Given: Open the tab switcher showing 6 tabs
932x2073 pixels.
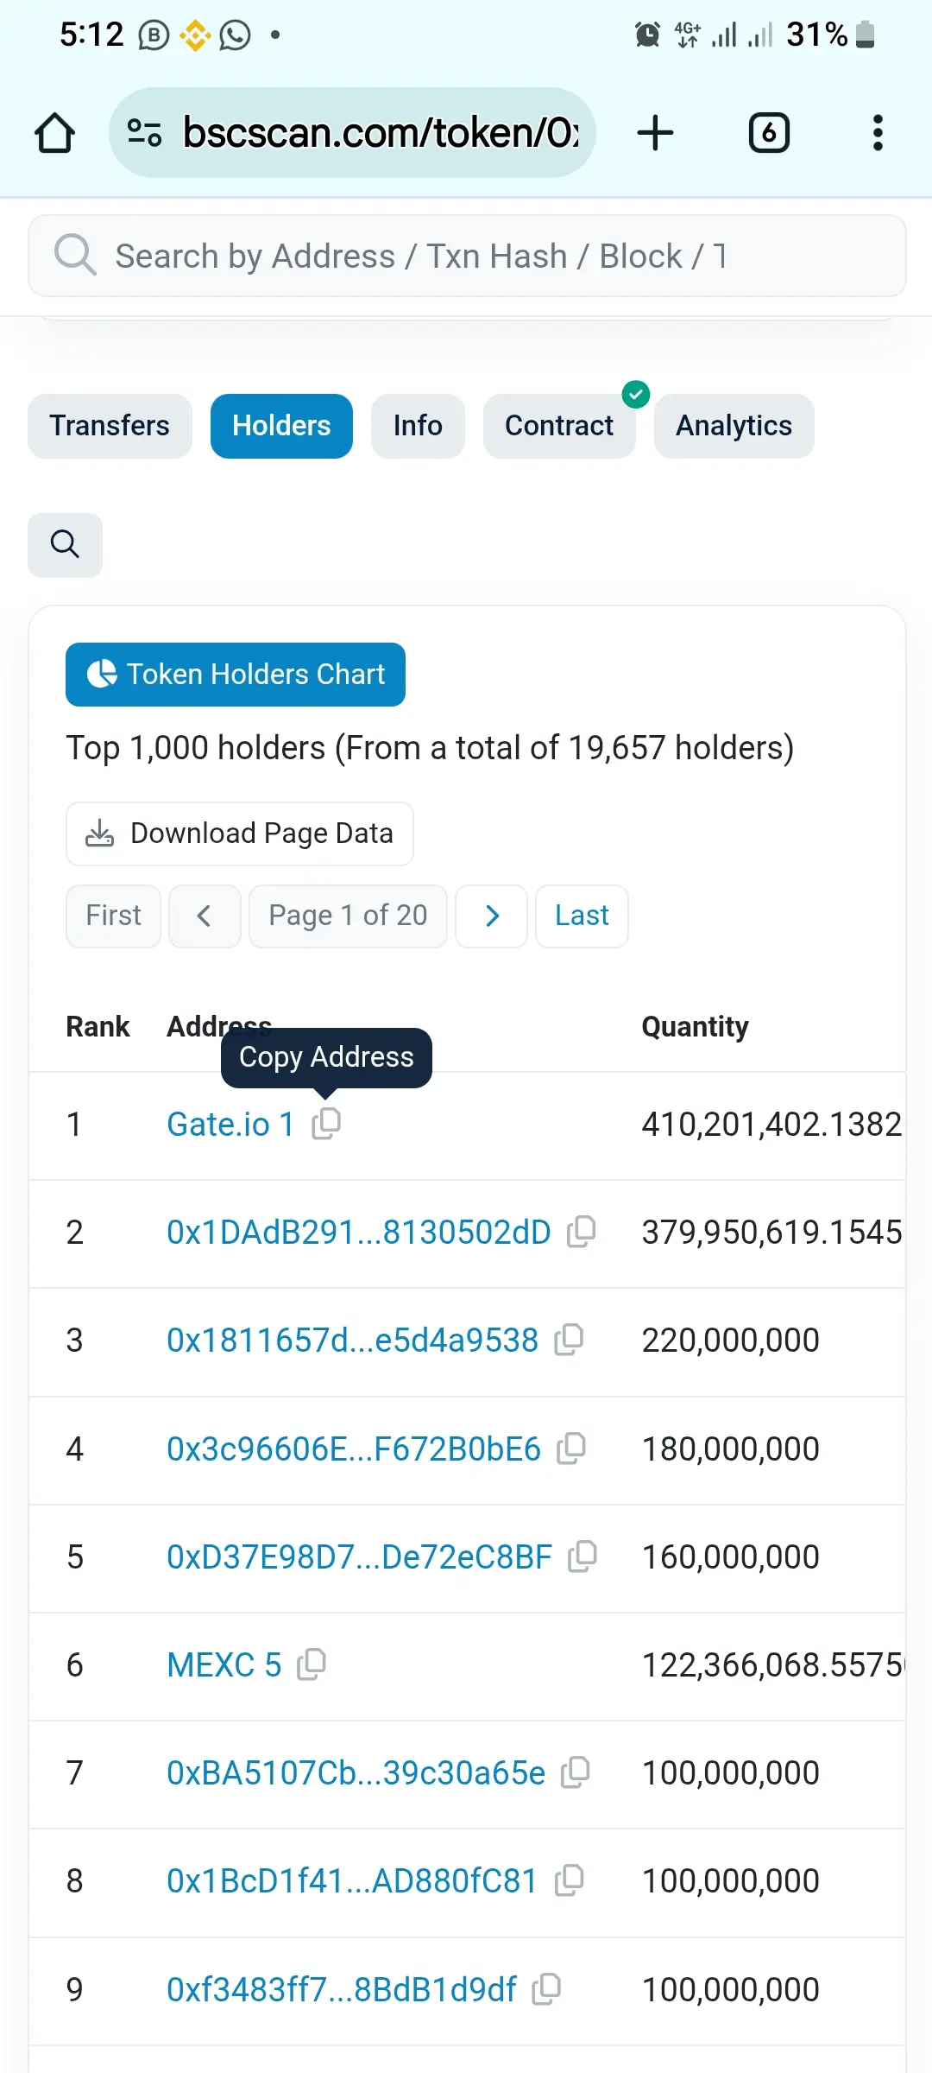Looking at the screenshot, I should [769, 133].
